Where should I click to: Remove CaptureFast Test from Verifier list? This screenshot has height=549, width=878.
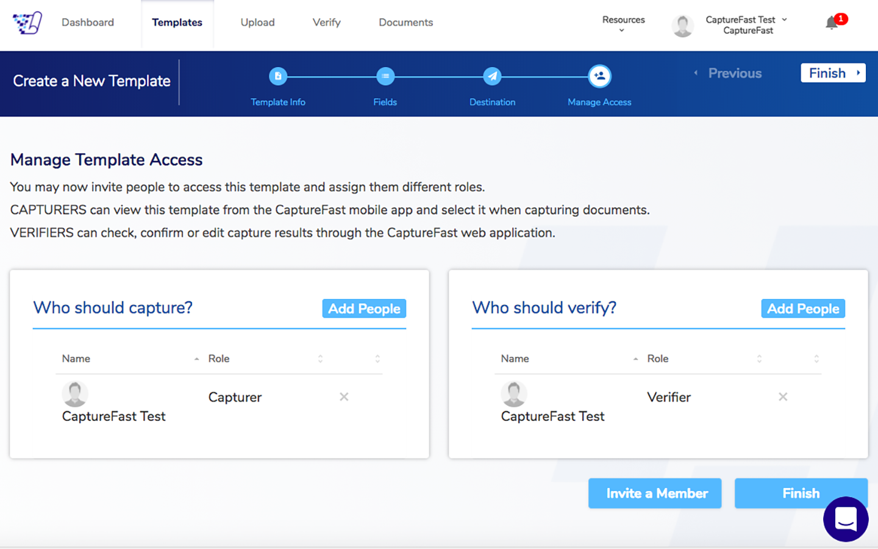pyautogui.click(x=783, y=396)
